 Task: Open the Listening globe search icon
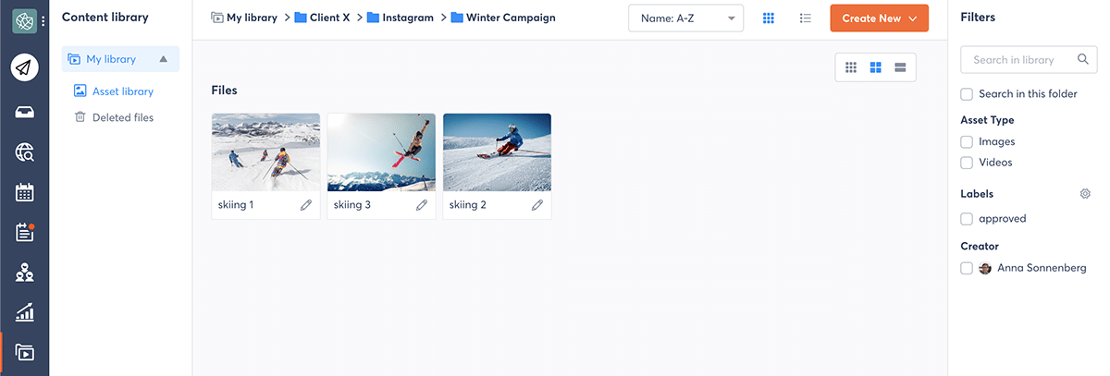pos(25,152)
